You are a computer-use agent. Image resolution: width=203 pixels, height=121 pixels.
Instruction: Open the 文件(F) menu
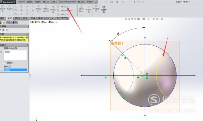[22, 2]
